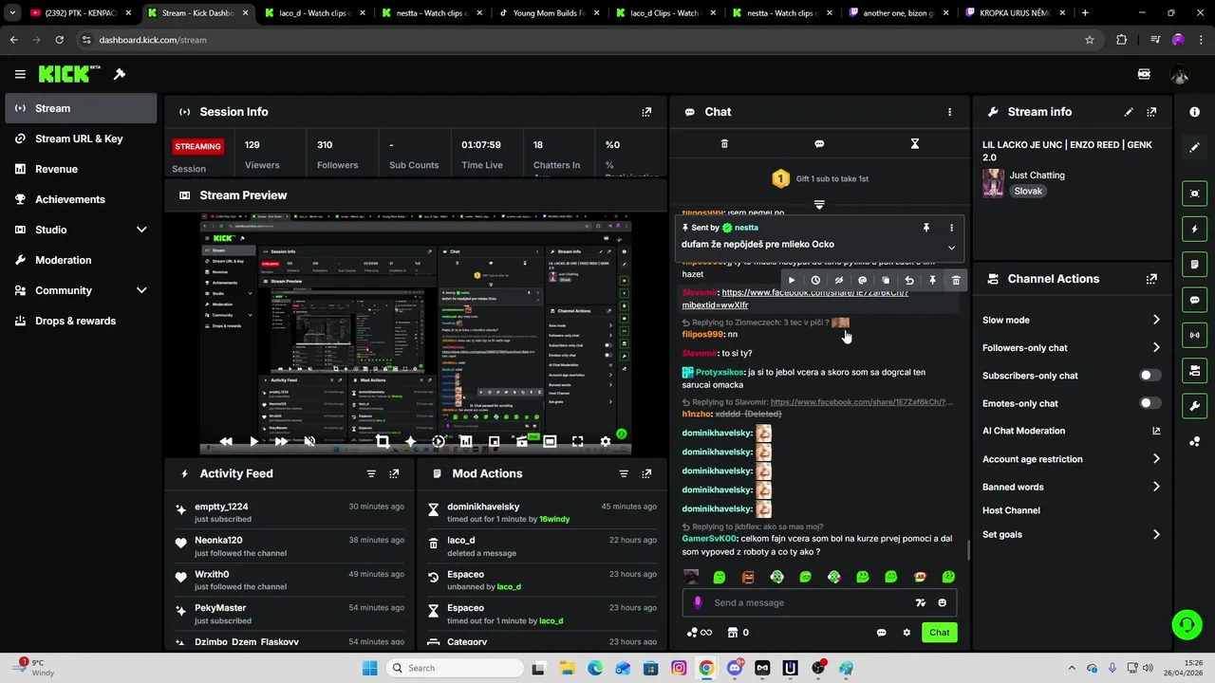The width and height of the screenshot is (1215, 683).
Task: Mute the stream preview audio
Action: coord(309,441)
